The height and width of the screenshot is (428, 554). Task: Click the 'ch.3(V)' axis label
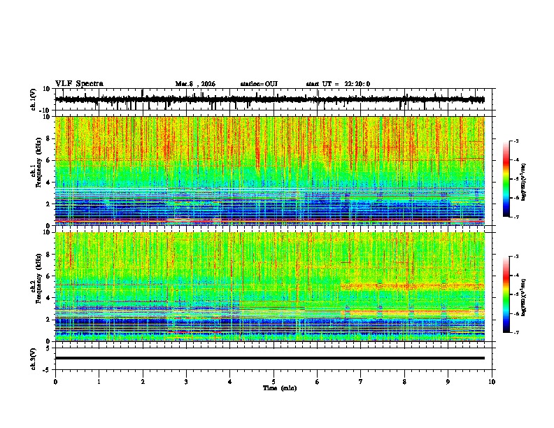[x=34, y=359]
